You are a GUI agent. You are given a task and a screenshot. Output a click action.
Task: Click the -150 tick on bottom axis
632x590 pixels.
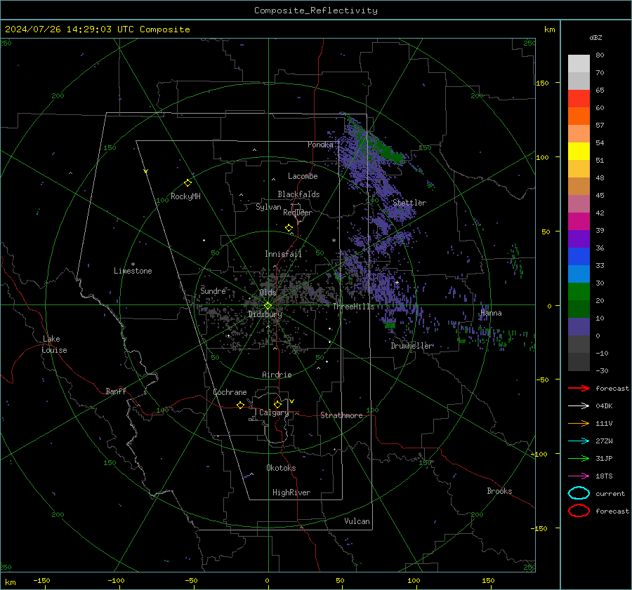click(x=41, y=580)
